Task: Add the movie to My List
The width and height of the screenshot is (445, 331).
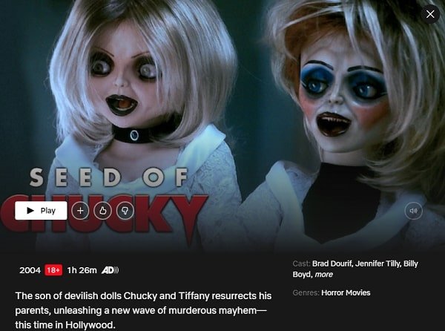Action: click(80, 211)
